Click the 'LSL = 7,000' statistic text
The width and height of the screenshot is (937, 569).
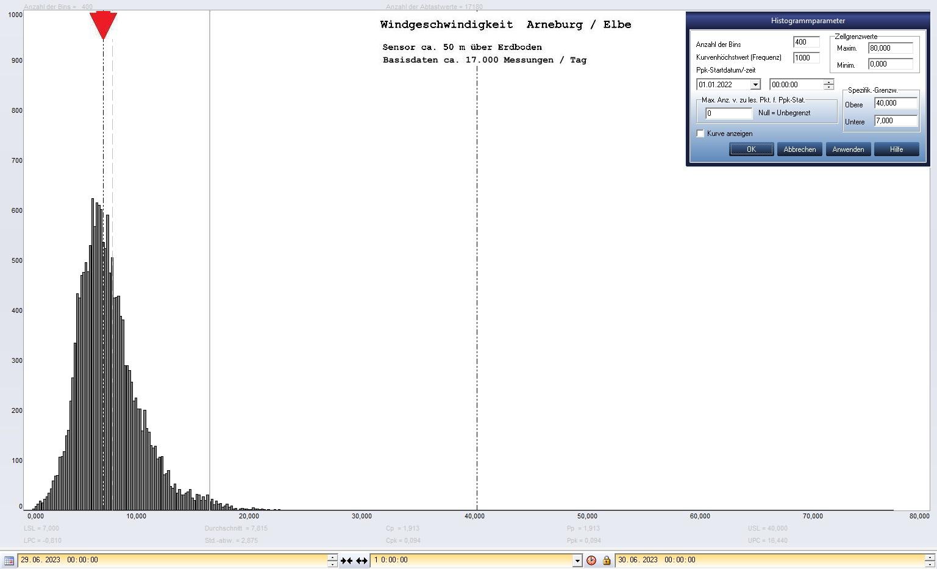(41, 528)
